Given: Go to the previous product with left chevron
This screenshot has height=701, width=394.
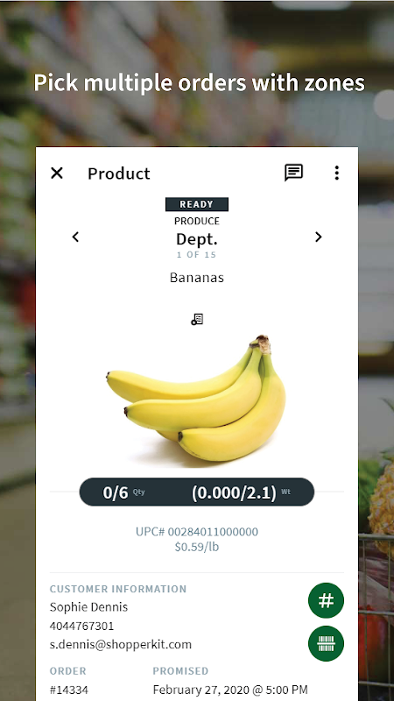Looking at the screenshot, I should coord(75,237).
